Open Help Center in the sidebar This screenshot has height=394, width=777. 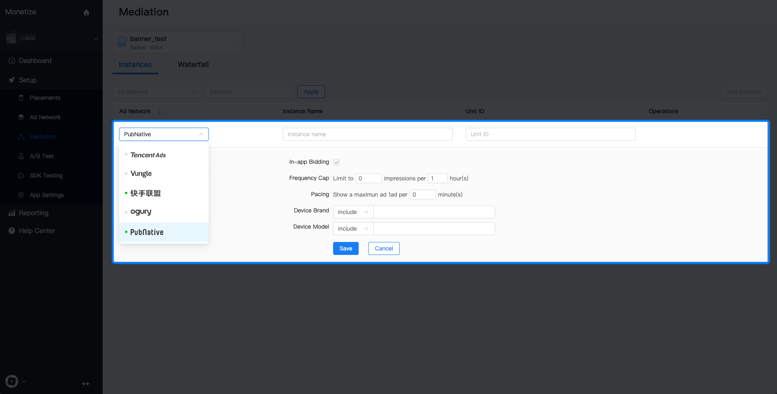click(37, 231)
